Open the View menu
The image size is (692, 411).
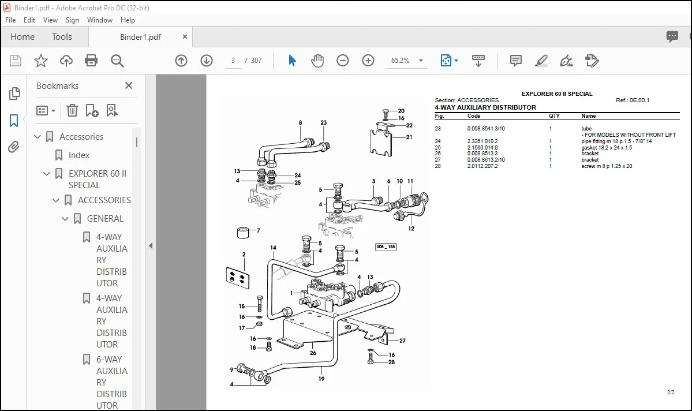50,20
